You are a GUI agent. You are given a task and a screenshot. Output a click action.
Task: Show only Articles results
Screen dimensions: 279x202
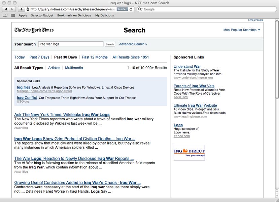[54, 68]
